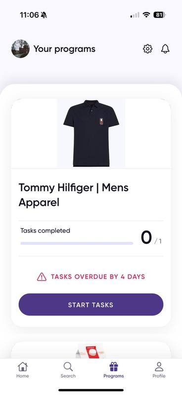Tap the TASKS OVERDUE BY 4 DAYS text
This screenshot has height=395, width=182.
tap(98, 277)
